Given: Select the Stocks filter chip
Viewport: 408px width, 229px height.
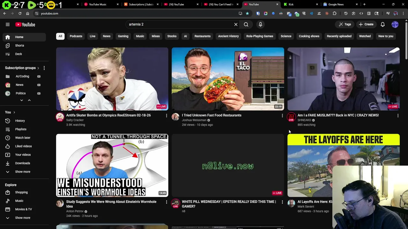Looking at the screenshot, I should pyautogui.click(x=172, y=36).
